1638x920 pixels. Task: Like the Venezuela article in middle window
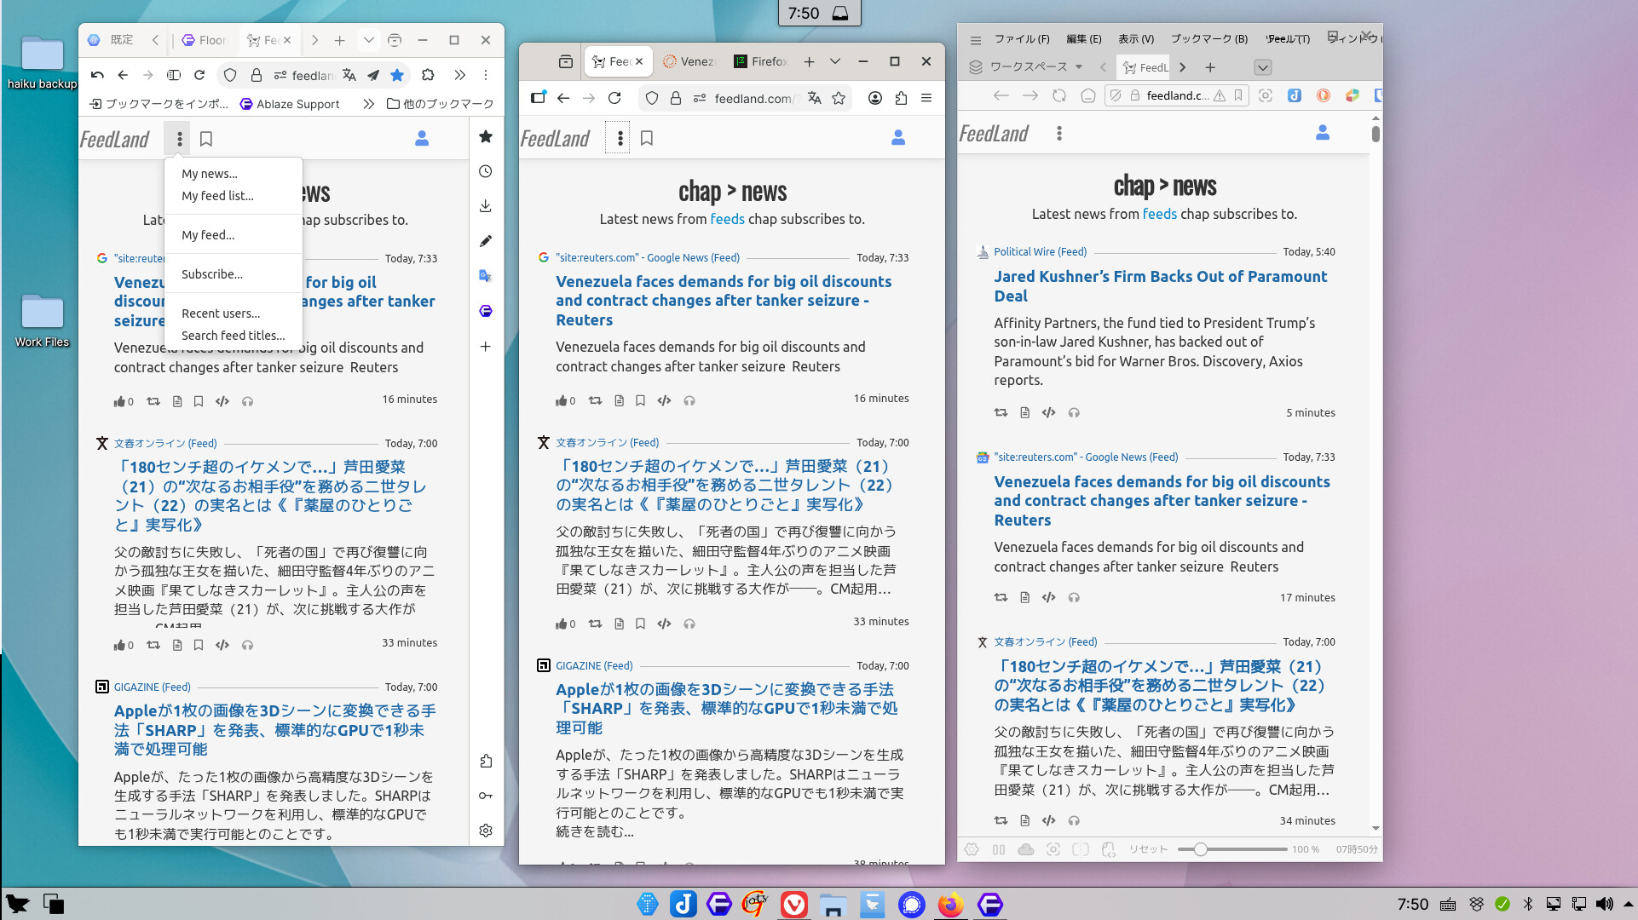point(562,400)
